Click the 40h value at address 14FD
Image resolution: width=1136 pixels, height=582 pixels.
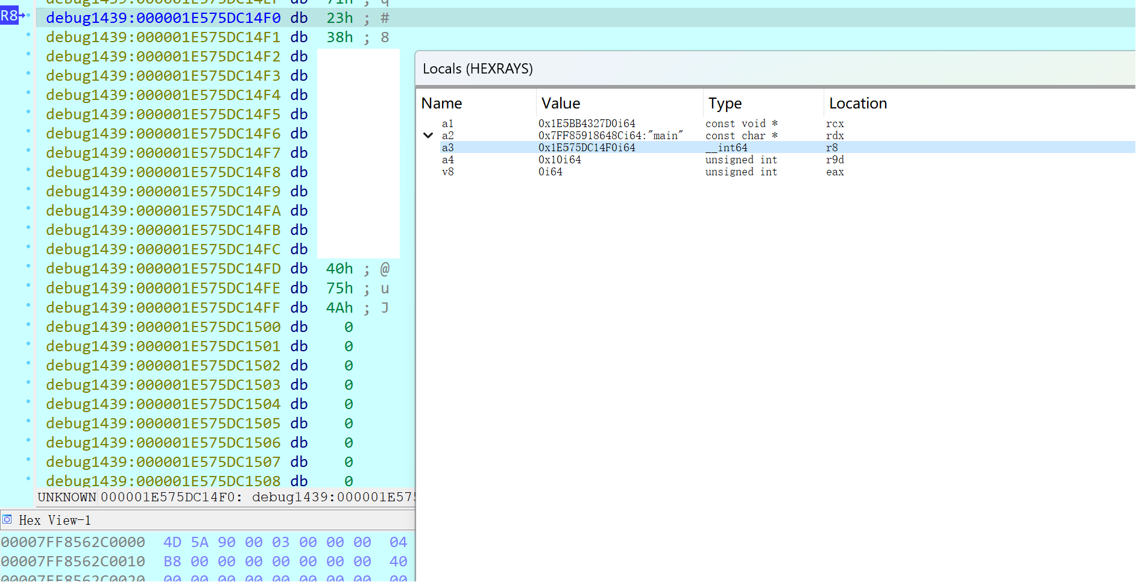point(339,269)
